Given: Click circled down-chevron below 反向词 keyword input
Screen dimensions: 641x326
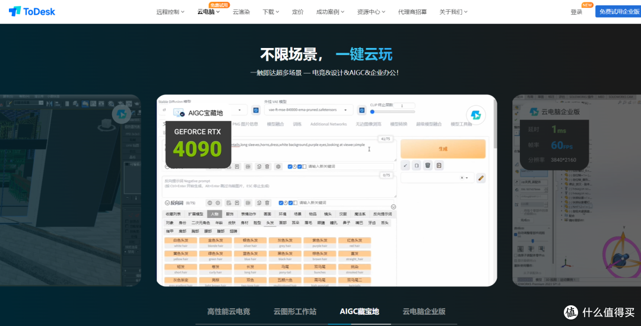Looking at the screenshot, I should [x=394, y=207].
